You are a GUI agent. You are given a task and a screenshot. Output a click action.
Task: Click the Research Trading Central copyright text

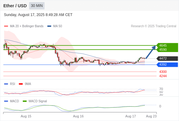click(154, 26)
